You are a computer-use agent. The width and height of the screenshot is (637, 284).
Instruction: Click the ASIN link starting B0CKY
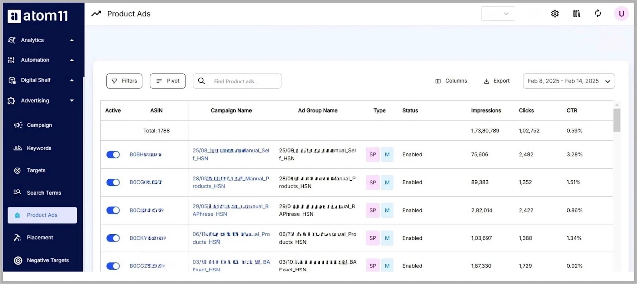point(148,238)
